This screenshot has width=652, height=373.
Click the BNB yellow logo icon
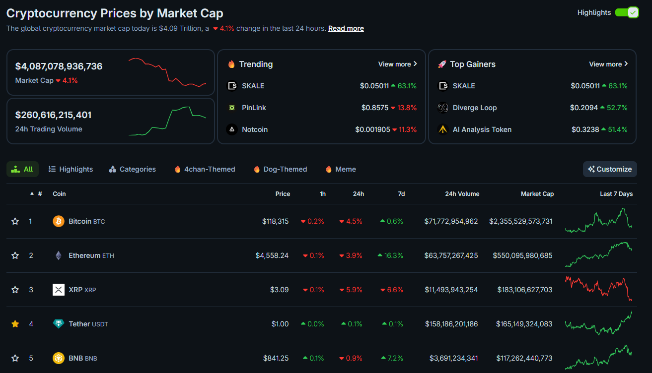pyautogui.click(x=59, y=358)
